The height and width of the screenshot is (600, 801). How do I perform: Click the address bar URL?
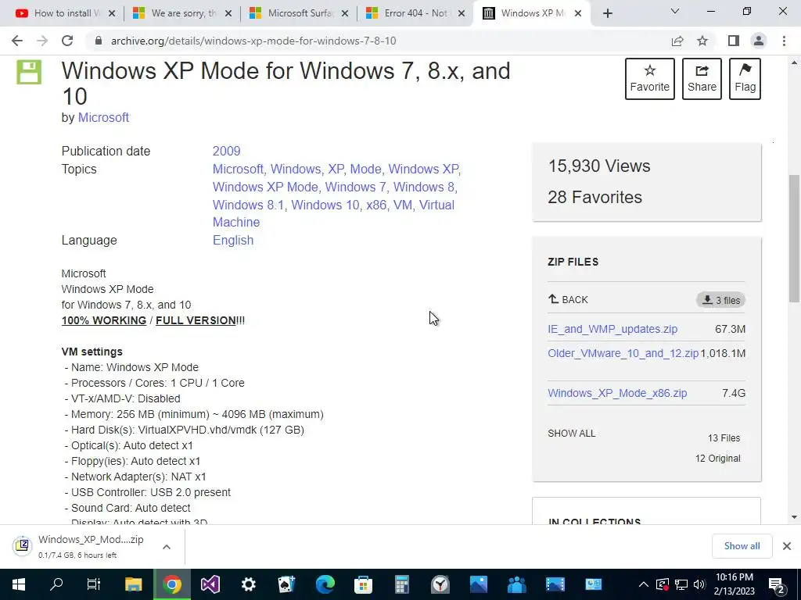pos(253,41)
